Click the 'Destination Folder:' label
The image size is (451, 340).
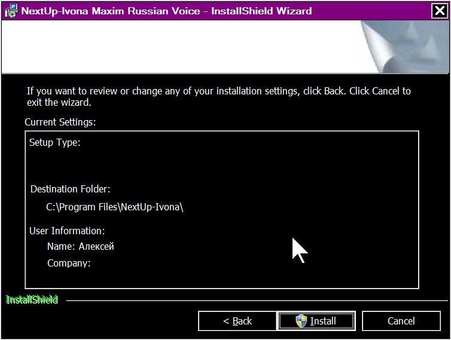pyautogui.click(x=70, y=189)
